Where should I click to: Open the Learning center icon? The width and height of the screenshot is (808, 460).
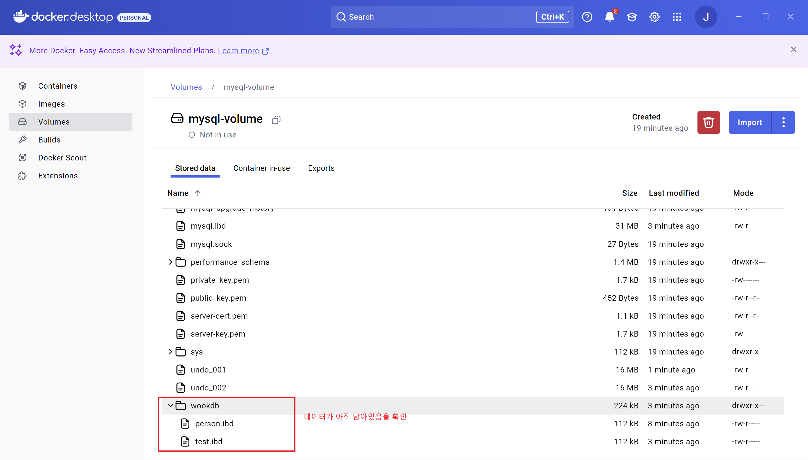click(x=632, y=17)
